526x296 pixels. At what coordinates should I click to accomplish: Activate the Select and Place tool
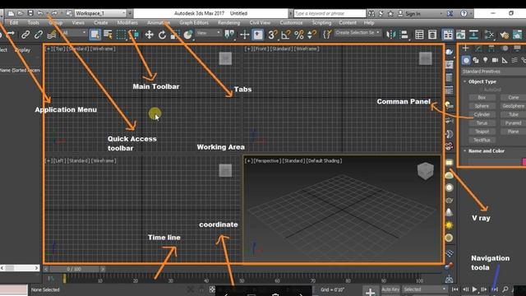[188, 35]
